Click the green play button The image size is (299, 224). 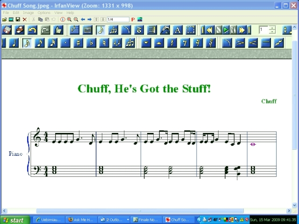click(x=226, y=30)
